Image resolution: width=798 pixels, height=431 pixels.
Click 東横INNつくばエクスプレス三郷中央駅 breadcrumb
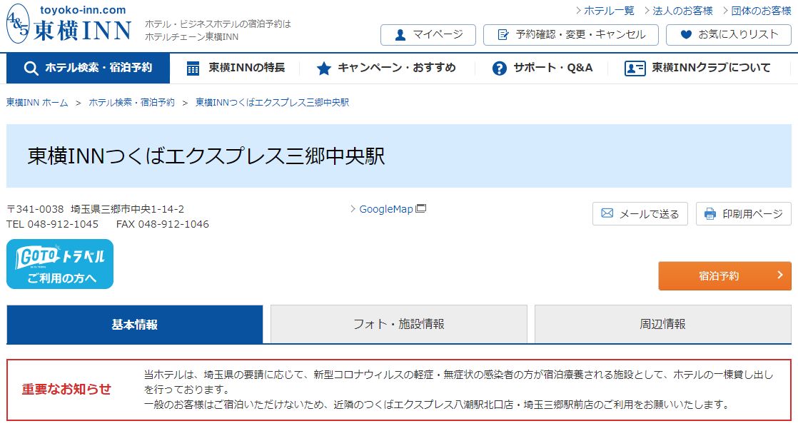[x=272, y=103]
